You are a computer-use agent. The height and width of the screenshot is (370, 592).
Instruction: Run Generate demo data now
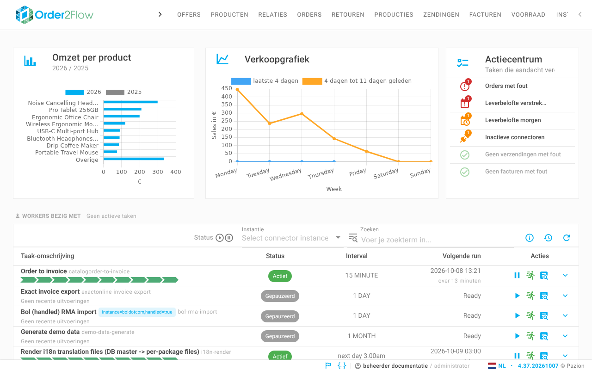click(530, 336)
